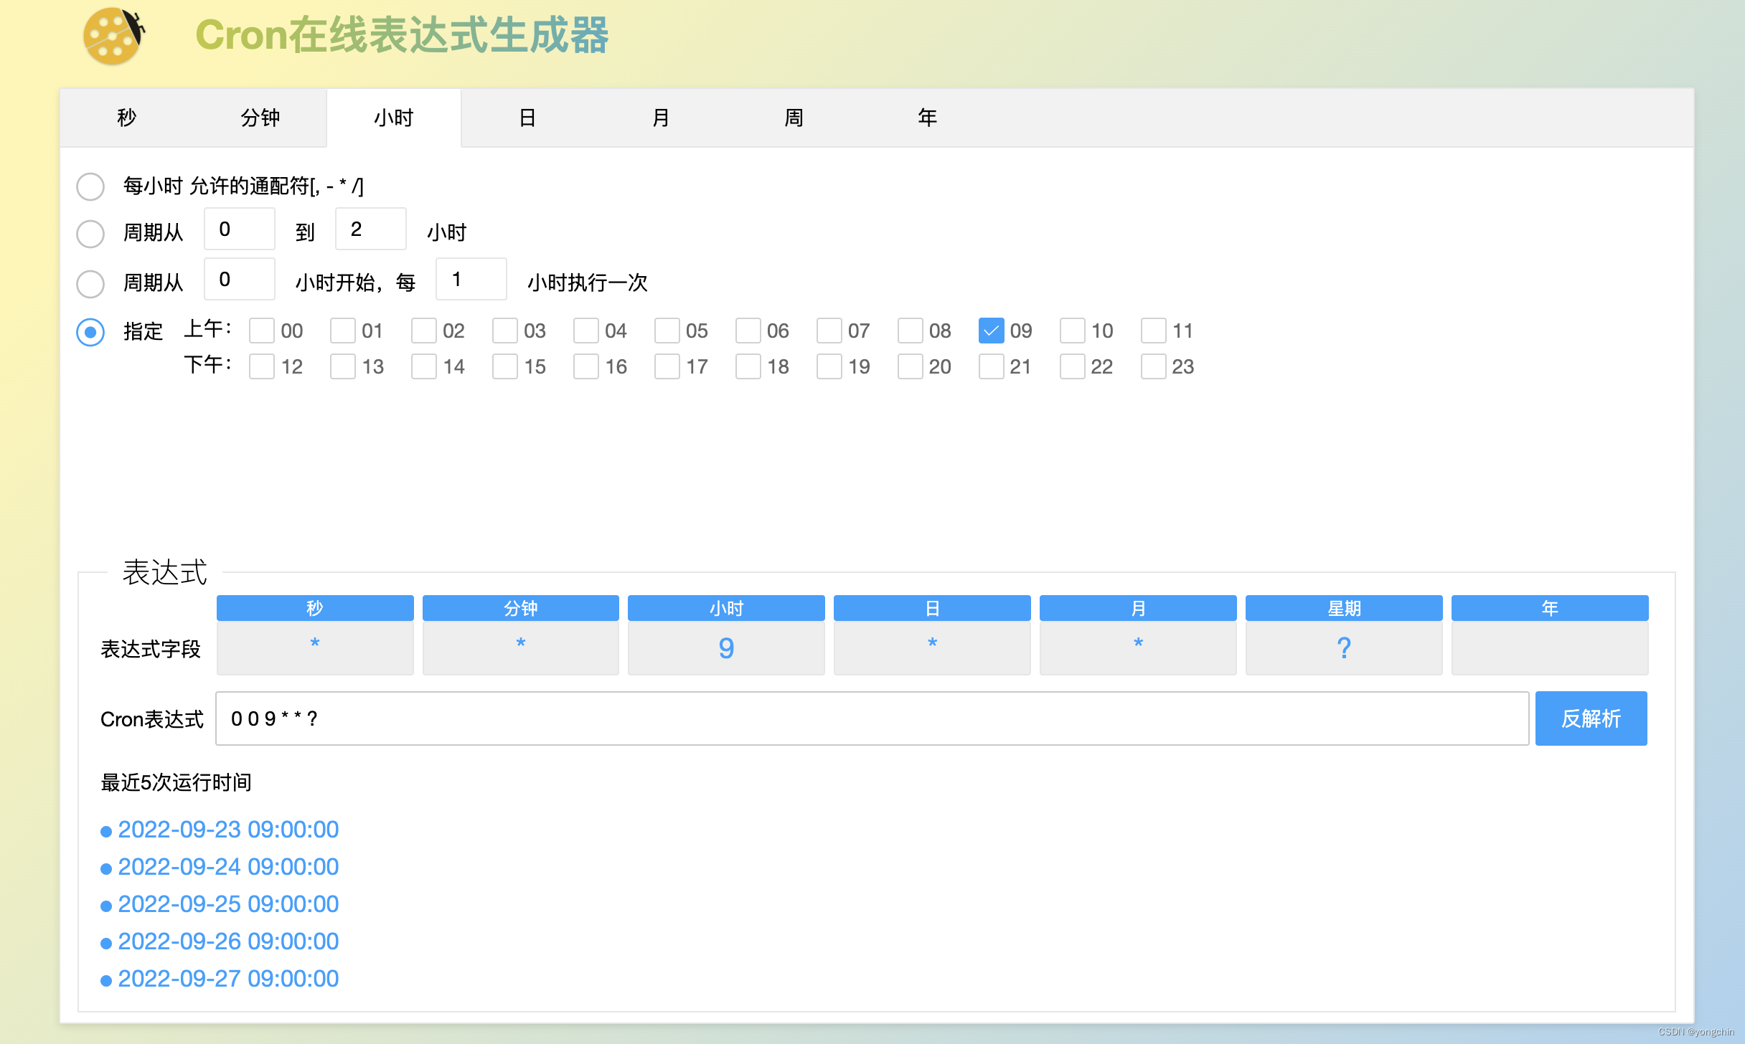Click the every-N-hours field showing 1

[471, 280]
